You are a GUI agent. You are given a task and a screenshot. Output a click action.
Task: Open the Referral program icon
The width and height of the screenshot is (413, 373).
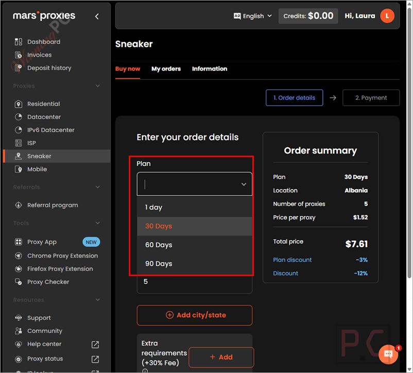pyautogui.click(x=19, y=205)
